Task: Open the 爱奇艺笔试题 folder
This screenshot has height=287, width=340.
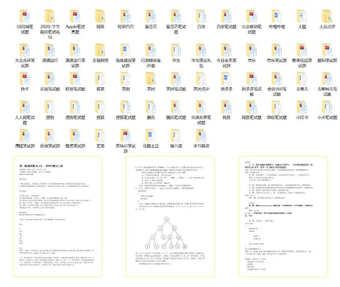Action: (x=176, y=16)
